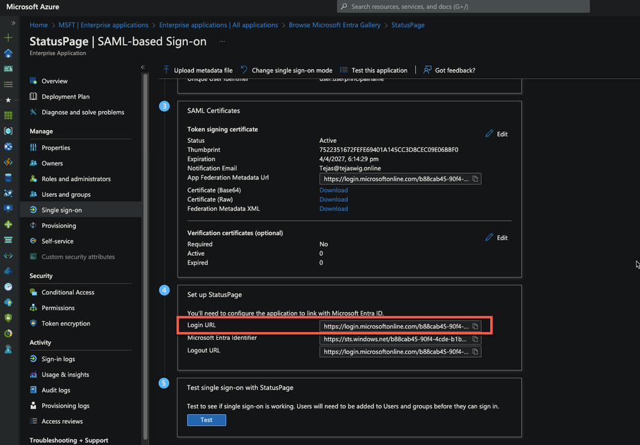Screen dimensions: 640x445
Task: Click Got feedback?
Action: tap(449, 71)
